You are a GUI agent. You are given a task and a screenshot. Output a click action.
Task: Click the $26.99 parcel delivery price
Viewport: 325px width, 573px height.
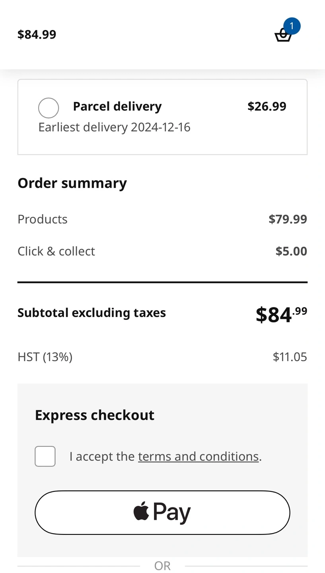pos(267,106)
